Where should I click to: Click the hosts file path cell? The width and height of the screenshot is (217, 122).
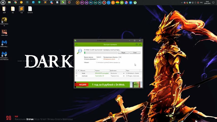coord(132,73)
